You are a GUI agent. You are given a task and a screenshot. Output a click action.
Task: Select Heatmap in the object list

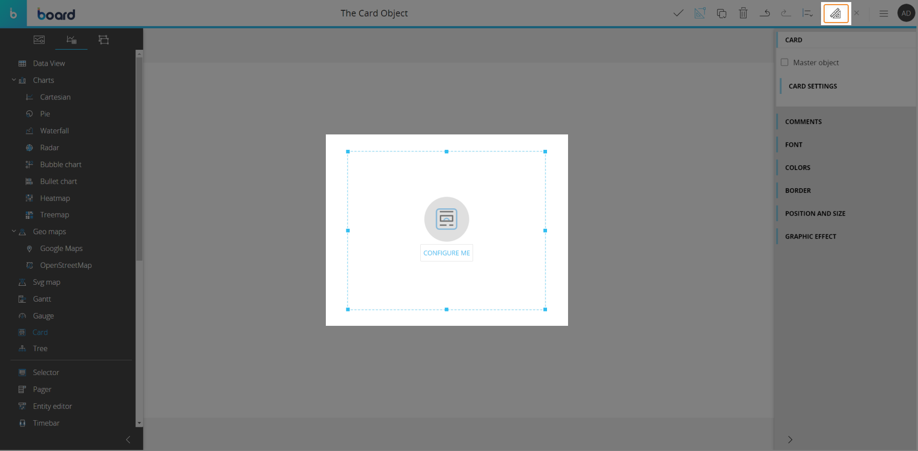[x=55, y=198]
